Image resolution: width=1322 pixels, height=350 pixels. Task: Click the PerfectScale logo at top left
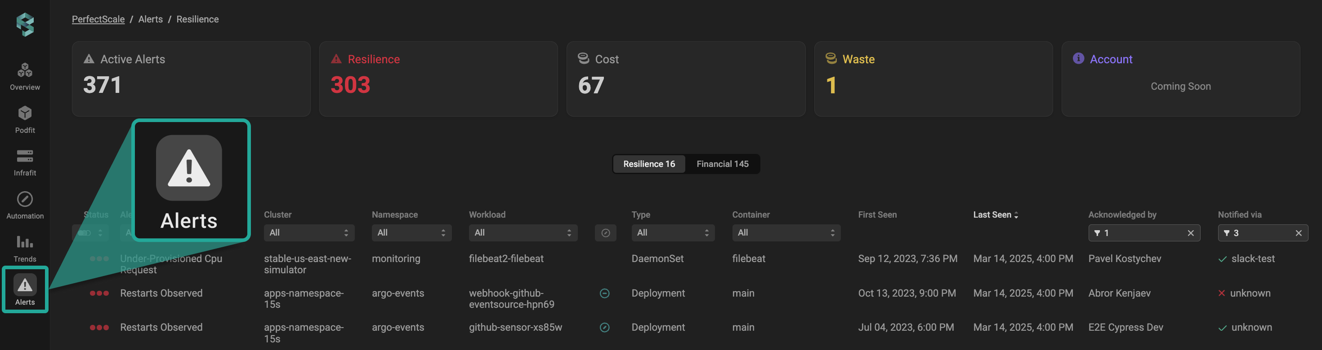tap(25, 25)
